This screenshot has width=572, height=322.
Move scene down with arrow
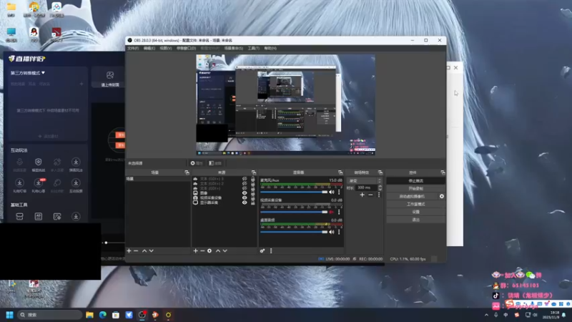tap(152, 251)
